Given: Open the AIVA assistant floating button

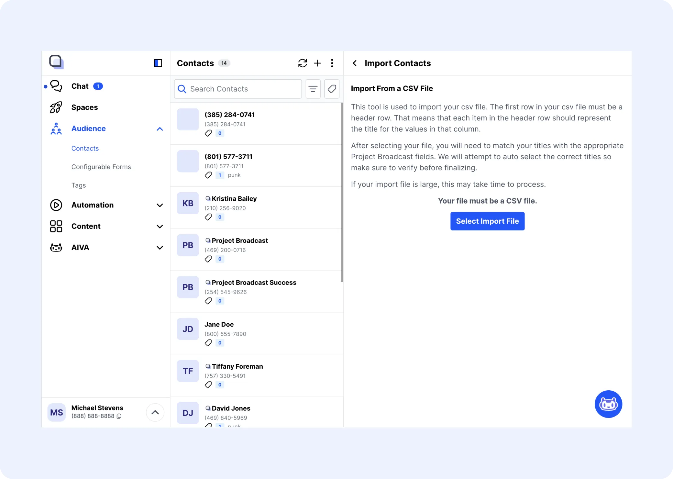Looking at the screenshot, I should pos(608,404).
